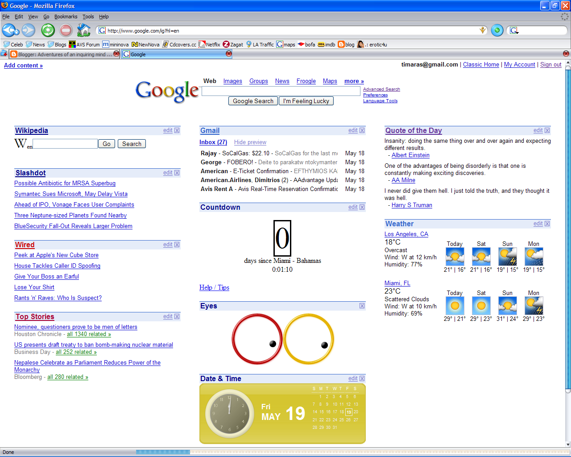Open 'Peek at Apple's New Cube Store' headline
The width and height of the screenshot is (571, 457).
tap(56, 255)
